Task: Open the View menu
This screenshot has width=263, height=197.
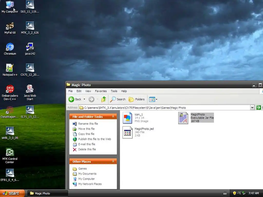Action: (88, 91)
